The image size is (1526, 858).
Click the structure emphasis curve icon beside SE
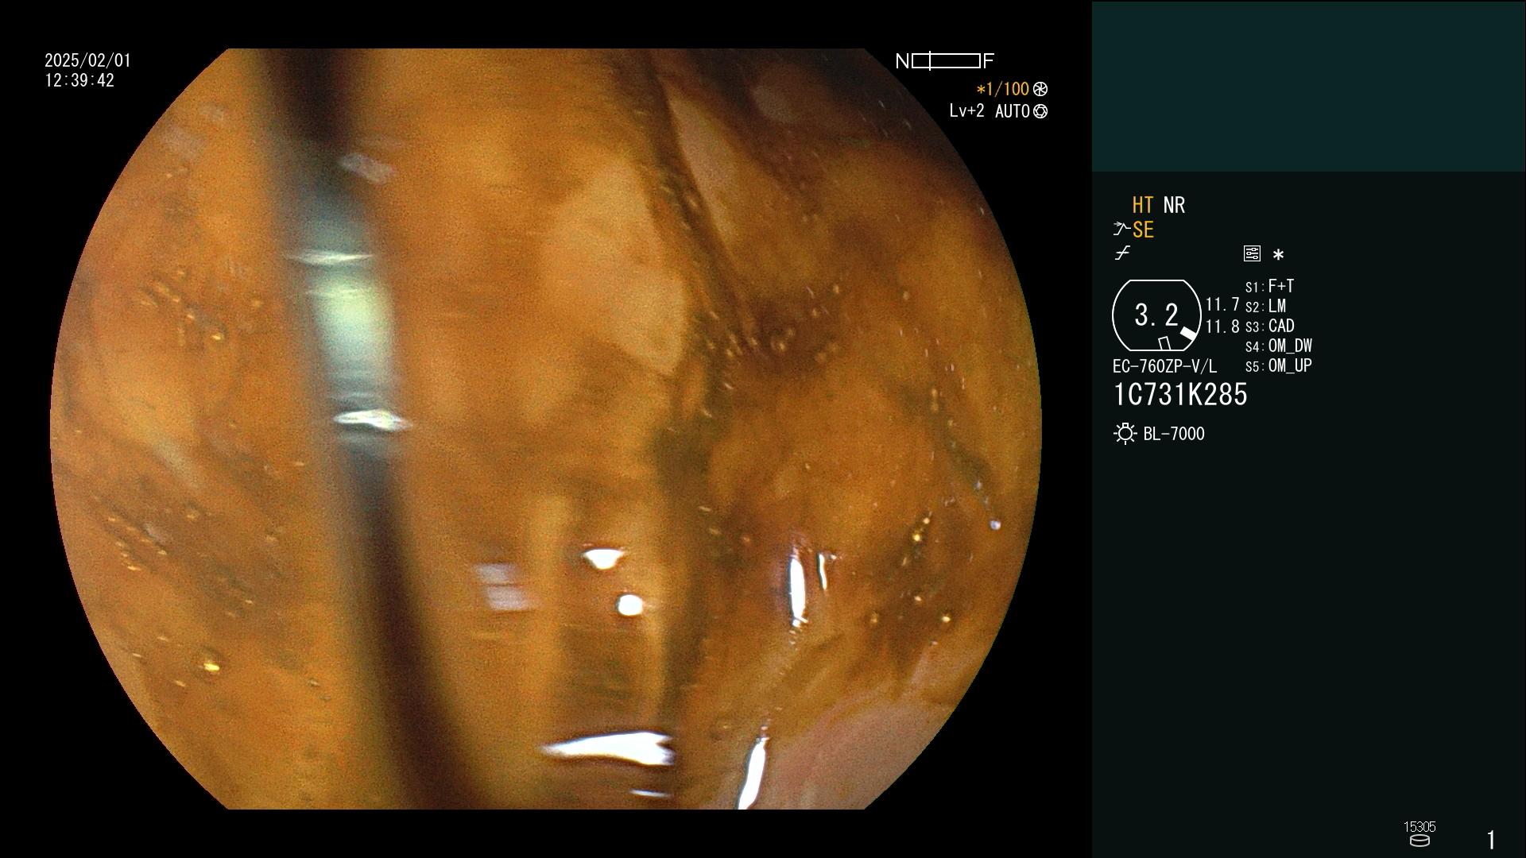tap(1121, 230)
